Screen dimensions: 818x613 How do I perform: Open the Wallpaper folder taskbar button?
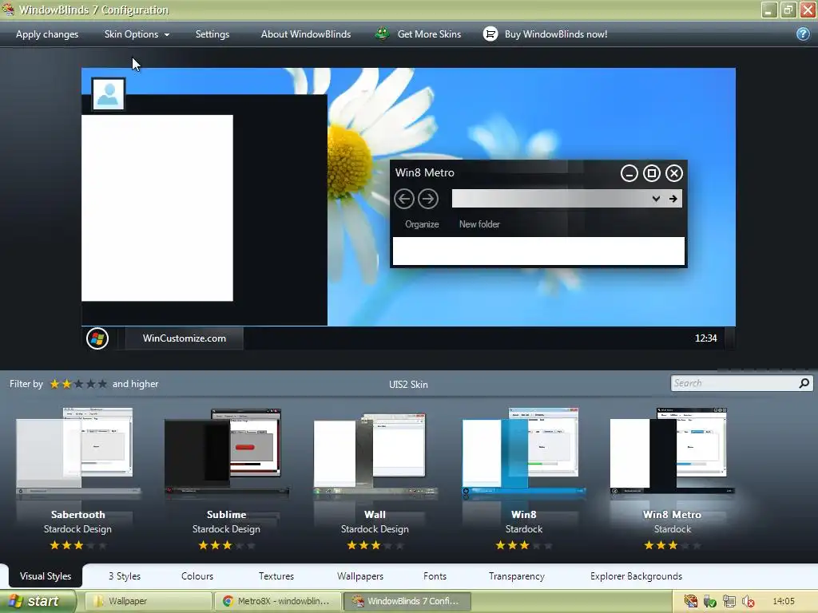[147, 601]
